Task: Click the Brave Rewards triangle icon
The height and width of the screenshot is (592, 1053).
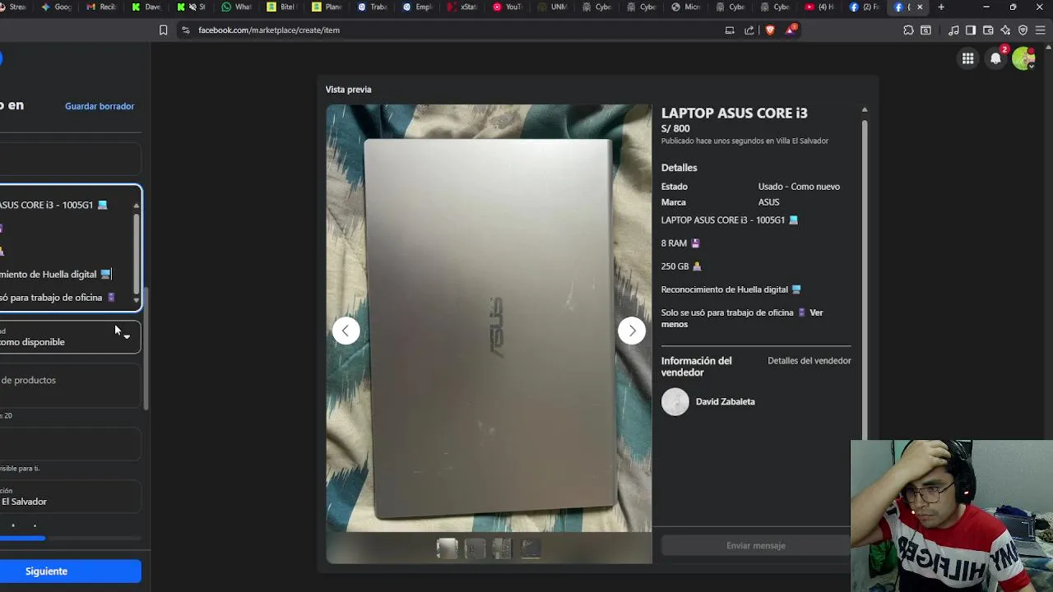Action: pyautogui.click(x=791, y=30)
